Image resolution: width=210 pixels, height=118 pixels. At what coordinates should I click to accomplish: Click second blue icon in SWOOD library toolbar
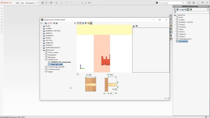click(x=177, y=10)
